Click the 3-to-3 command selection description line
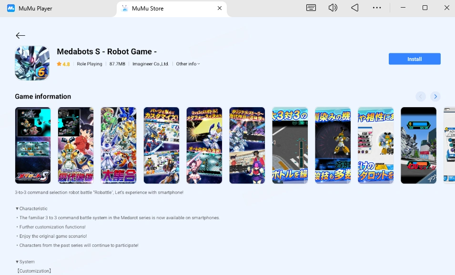This screenshot has width=455, height=275. click(x=99, y=192)
